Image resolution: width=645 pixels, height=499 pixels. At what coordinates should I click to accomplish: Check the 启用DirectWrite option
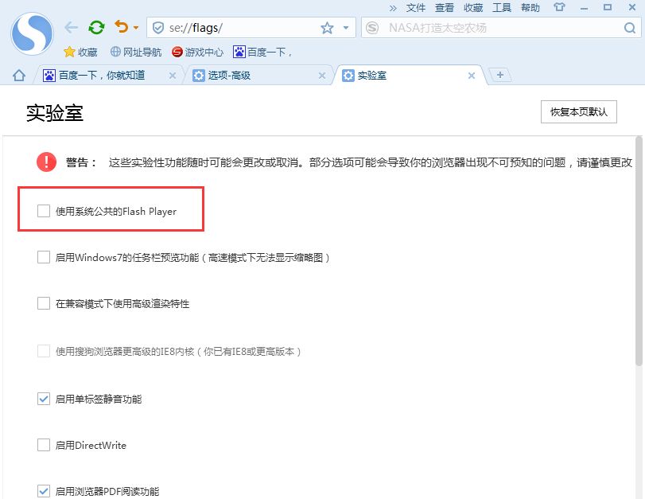click(43, 445)
